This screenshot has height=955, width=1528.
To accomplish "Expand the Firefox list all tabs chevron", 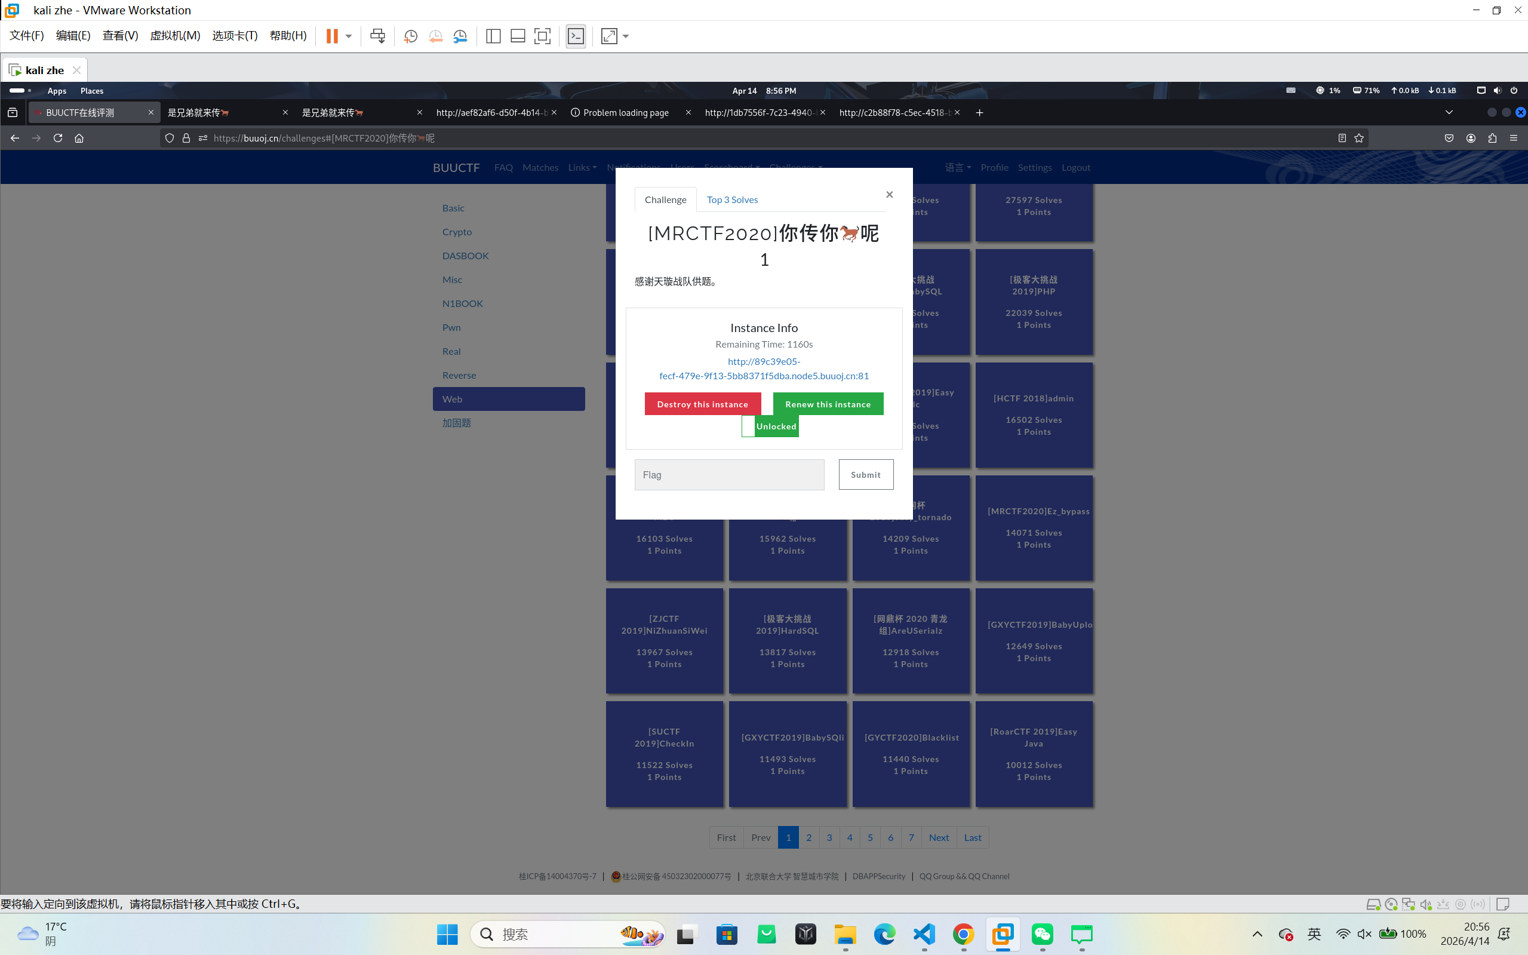I will 1449,112.
